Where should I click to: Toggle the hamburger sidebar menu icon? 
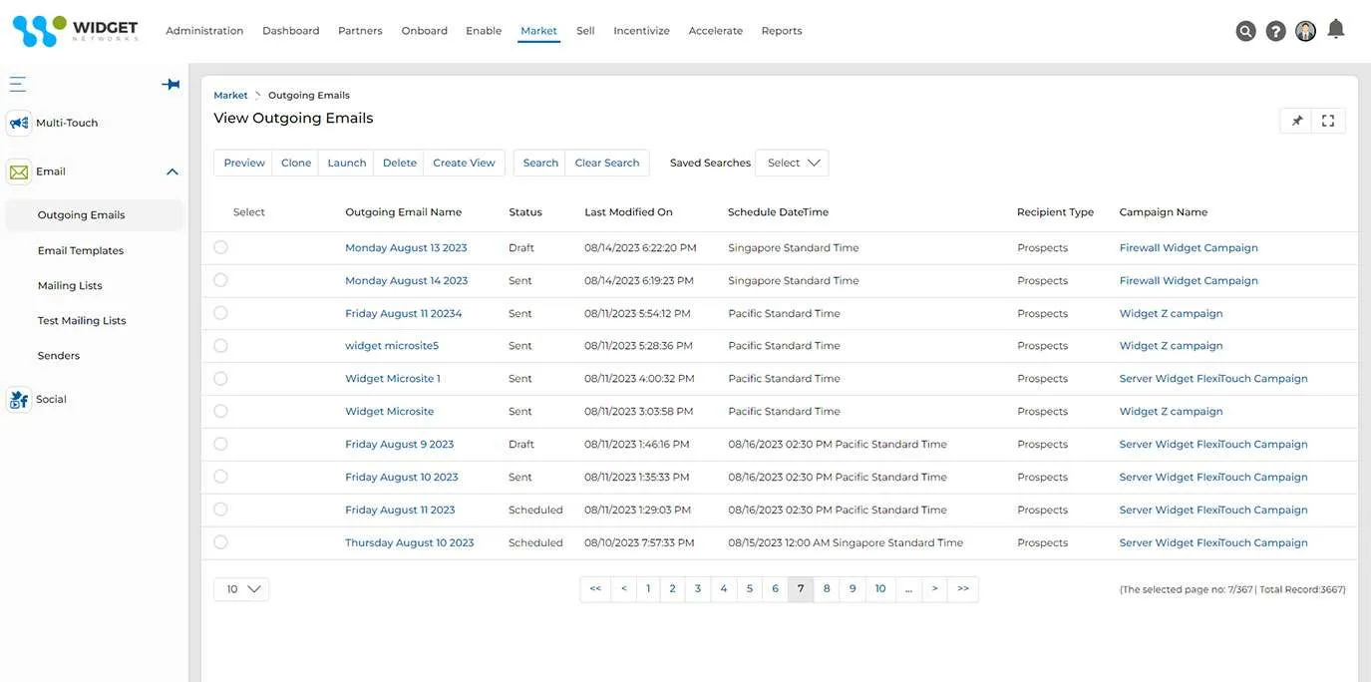click(18, 85)
